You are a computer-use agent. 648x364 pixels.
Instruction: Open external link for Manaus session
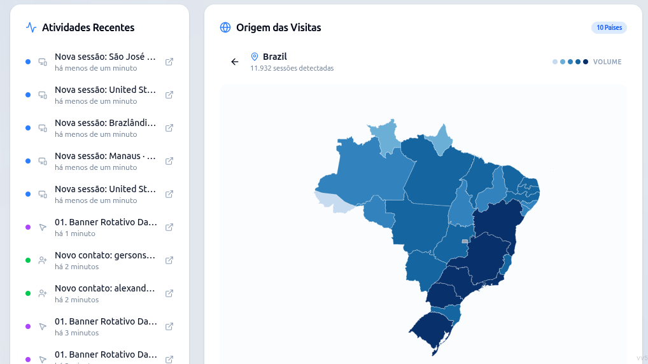(x=169, y=161)
